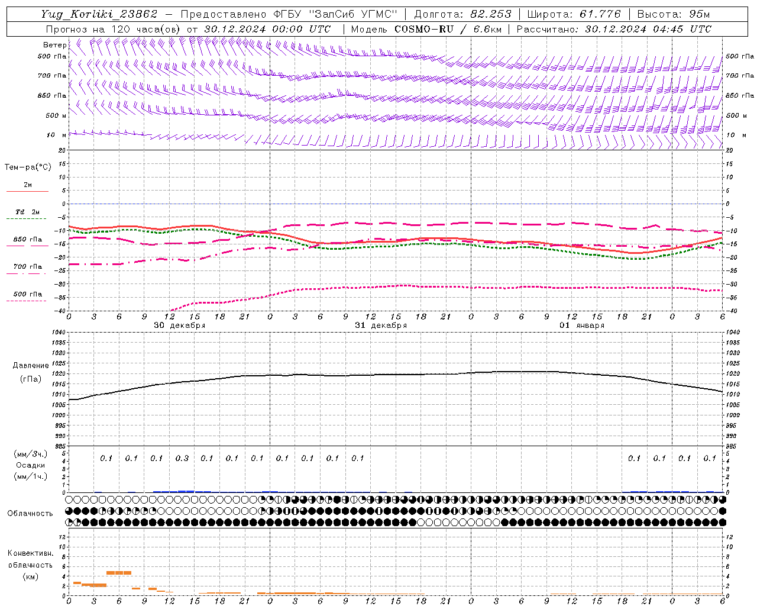This screenshot has height=606, width=757.
Task: Click the Осадки panel label
Action: coord(31,465)
